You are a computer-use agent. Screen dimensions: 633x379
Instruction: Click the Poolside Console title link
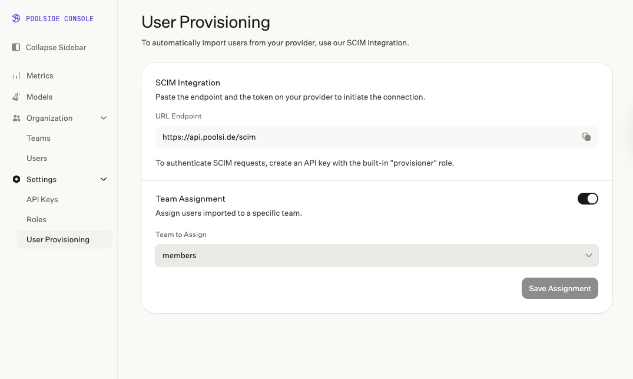[x=59, y=19]
